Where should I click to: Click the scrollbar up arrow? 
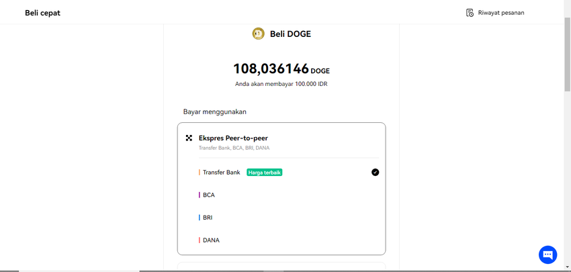(567, 4)
